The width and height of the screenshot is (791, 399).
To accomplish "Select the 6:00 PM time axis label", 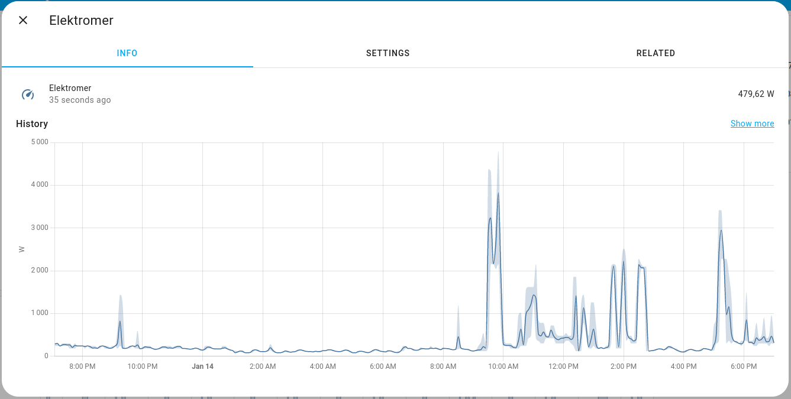I will click(x=744, y=366).
